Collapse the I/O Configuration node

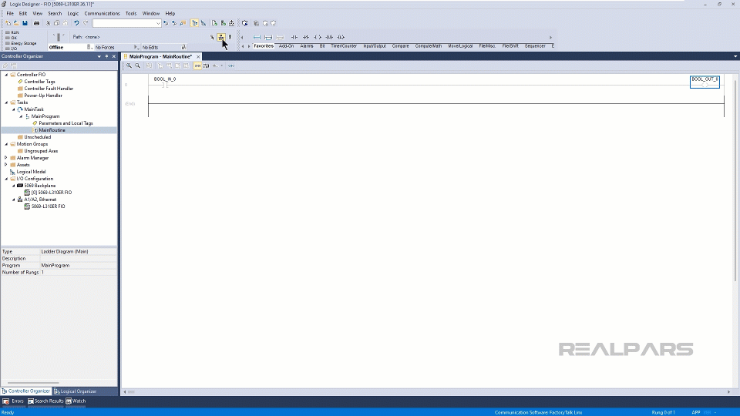pos(6,179)
